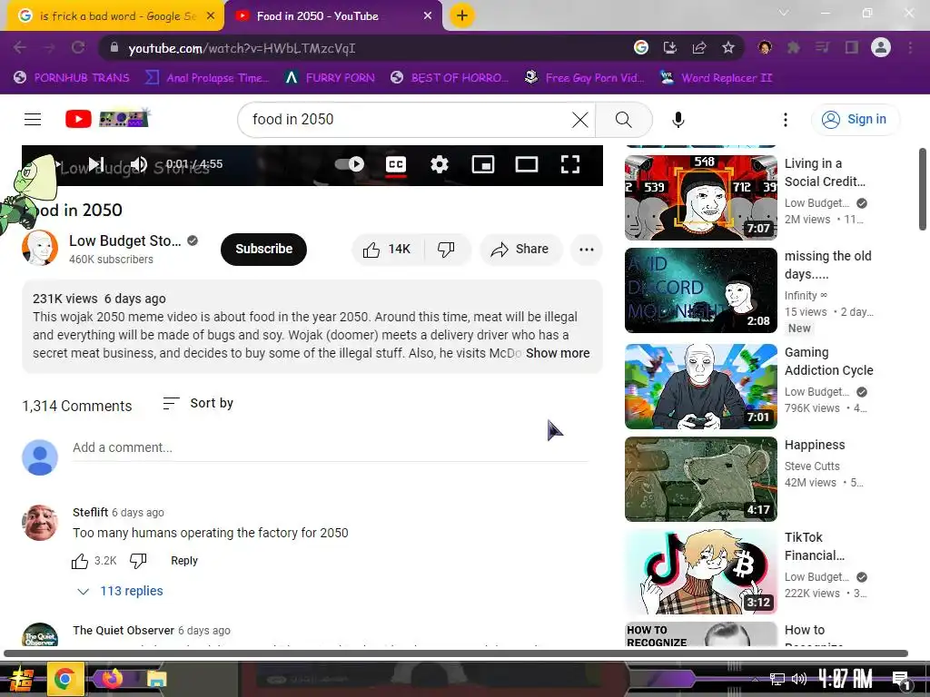This screenshot has width=930, height=697.
Task: Click the page vertical scrollbar
Action: point(923,189)
